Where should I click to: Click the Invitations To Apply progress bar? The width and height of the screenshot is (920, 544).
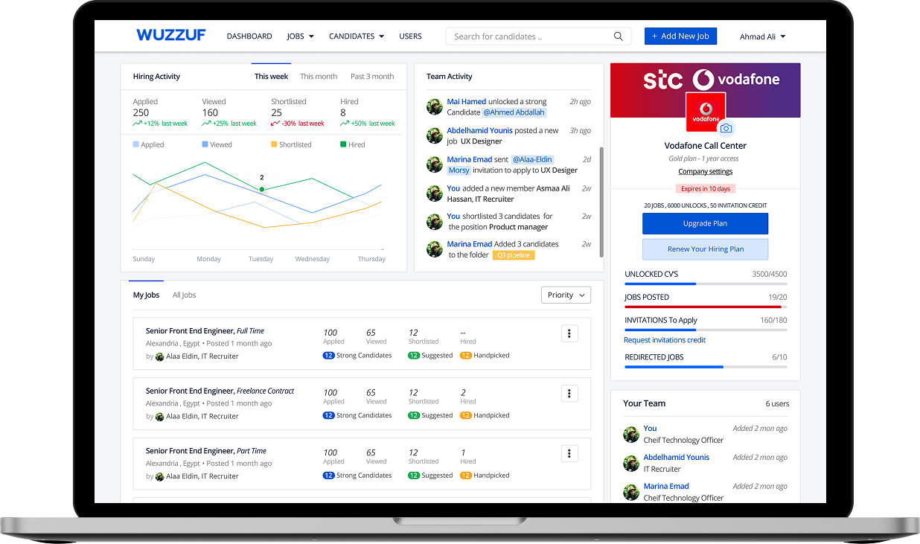coord(706,330)
